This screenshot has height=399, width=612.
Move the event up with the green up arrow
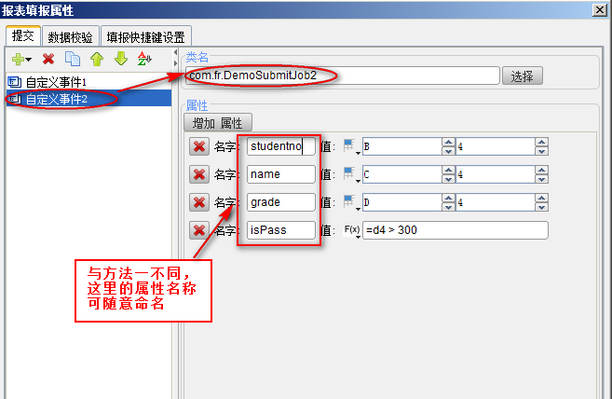click(x=97, y=59)
